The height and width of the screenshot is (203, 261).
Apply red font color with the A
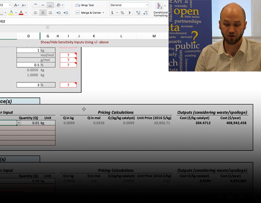[21, 12]
